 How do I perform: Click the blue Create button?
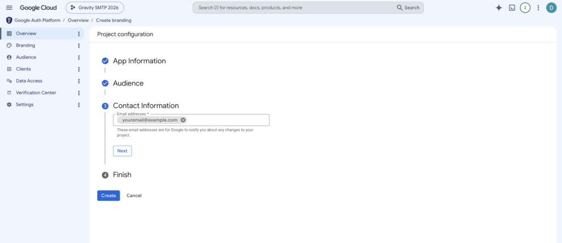[109, 196]
